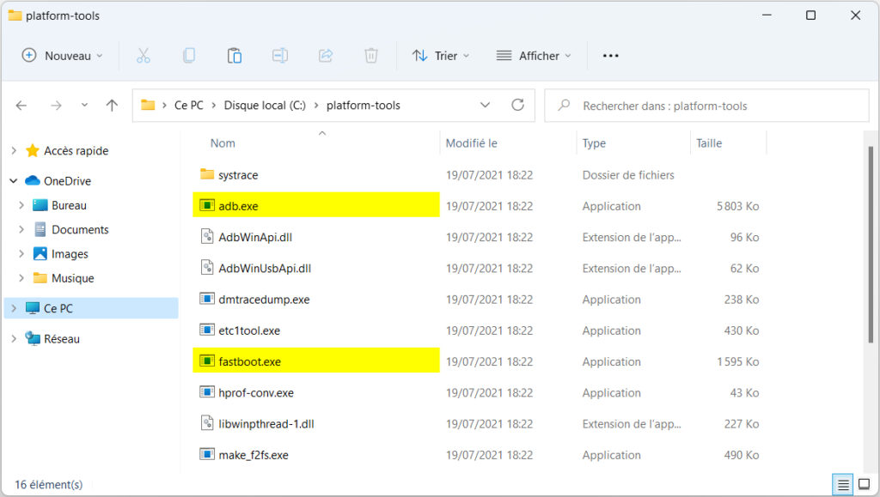Cut the selection using the scissors icon
This screenshot has width=880, height=497.
click(144, 55)
